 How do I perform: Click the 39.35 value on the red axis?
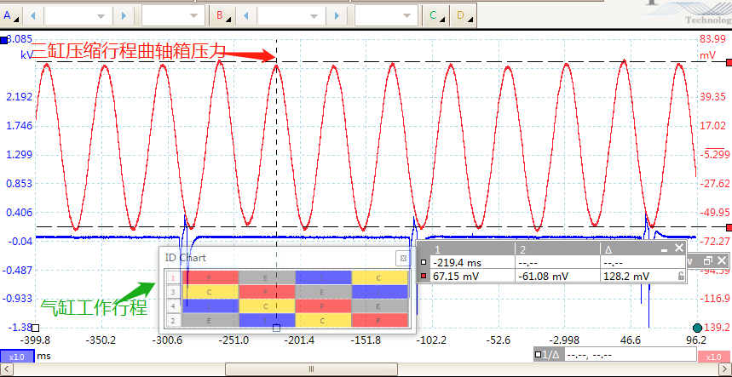(712, 97)
